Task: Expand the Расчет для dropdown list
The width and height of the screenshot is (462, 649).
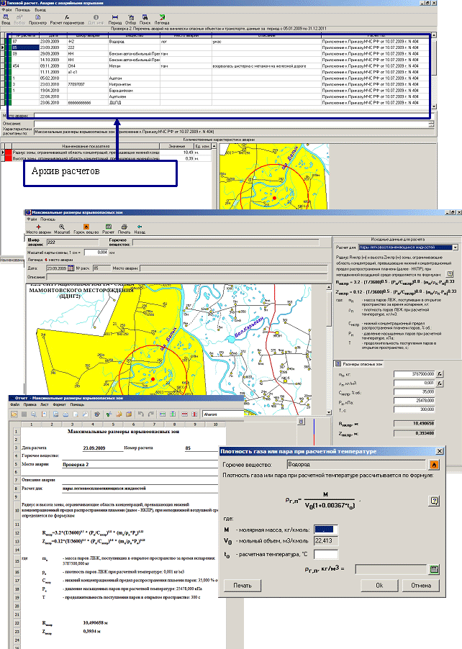Action: click(x=456, y=247)
